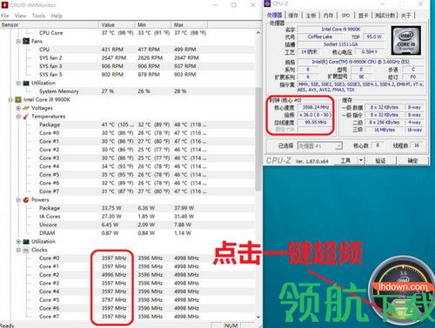This screenshot has height=328, width=435.
Task: Click the 33.75 W package power value
Action: [111, 208]
